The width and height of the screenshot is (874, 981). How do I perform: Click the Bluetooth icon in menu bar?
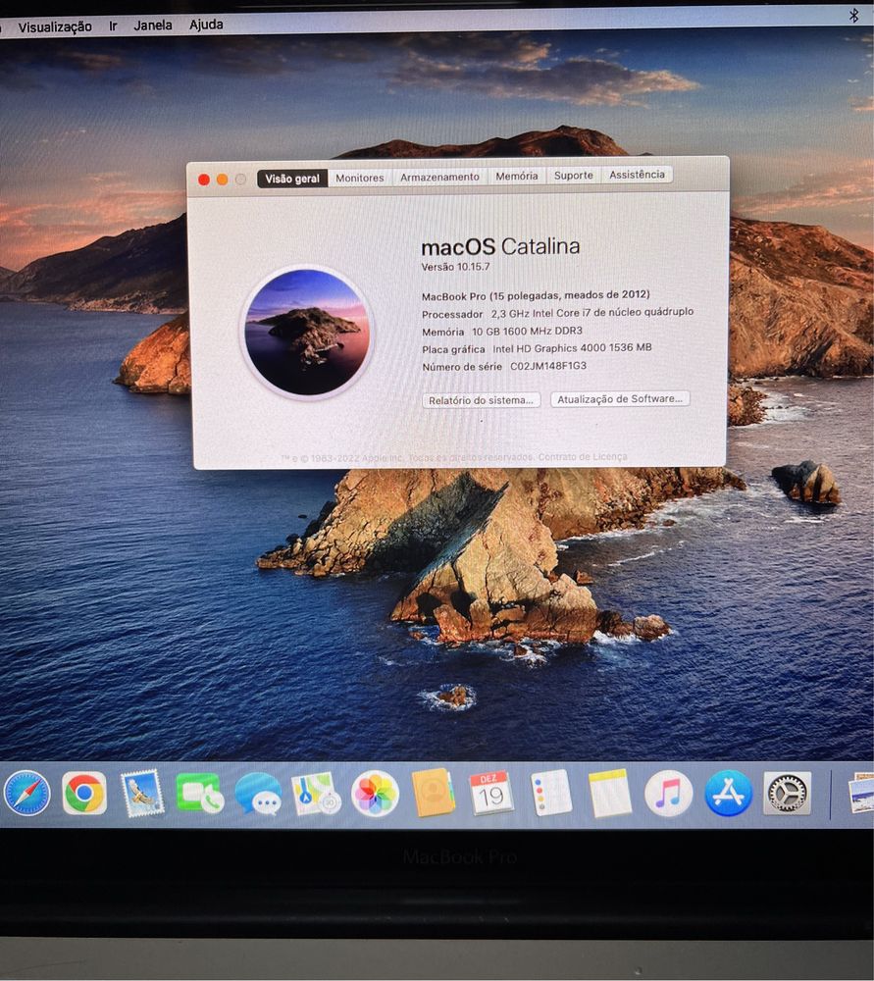coord(854,15)
